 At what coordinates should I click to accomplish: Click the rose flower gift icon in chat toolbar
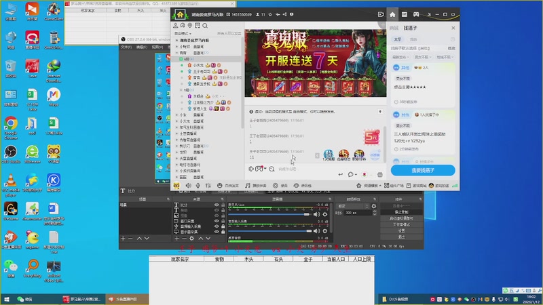point(364,175)
